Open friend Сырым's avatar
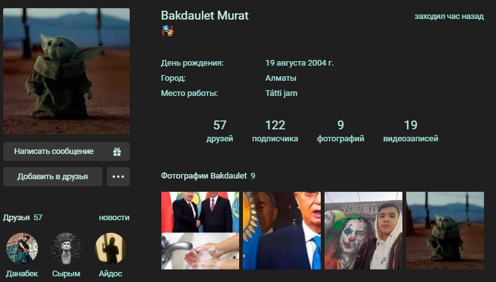Image resolution: width=496 pixels, height=282 pixels. [66, 249]
